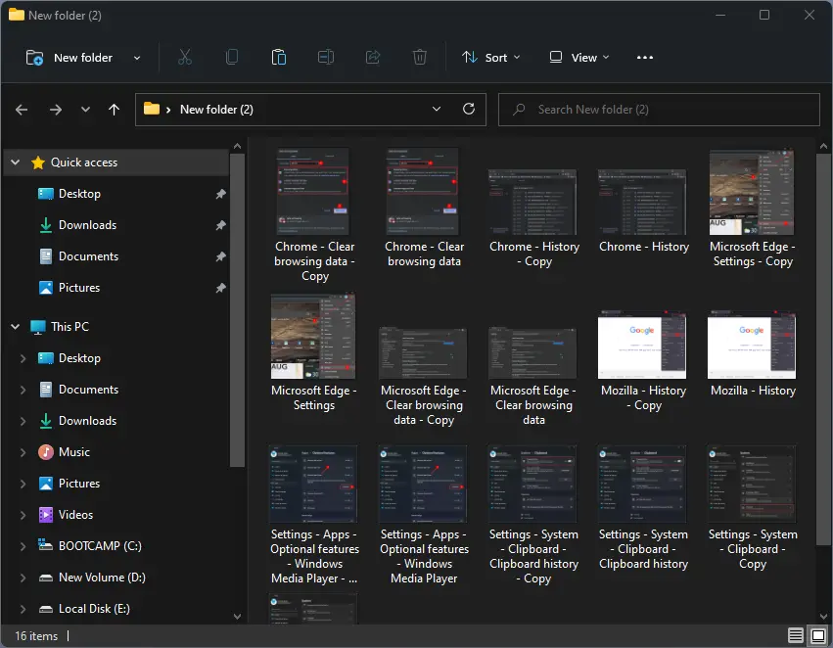Expand Desktop under This PC
The width and height of the screenshot is (833, 648).
pyautogui.click(x=23, y=358)
